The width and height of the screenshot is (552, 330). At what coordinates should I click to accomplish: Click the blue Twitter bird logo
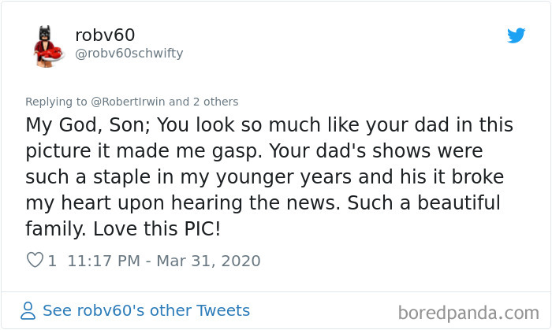point(517,35)
